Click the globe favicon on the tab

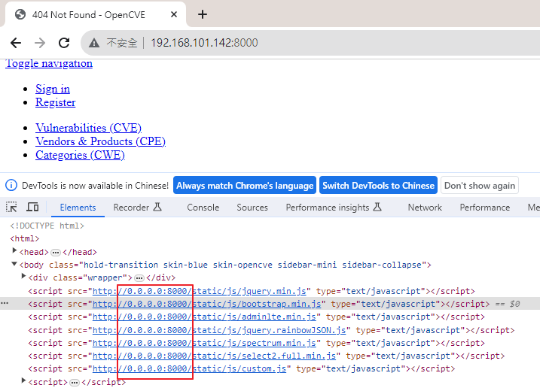pos(20,14)
